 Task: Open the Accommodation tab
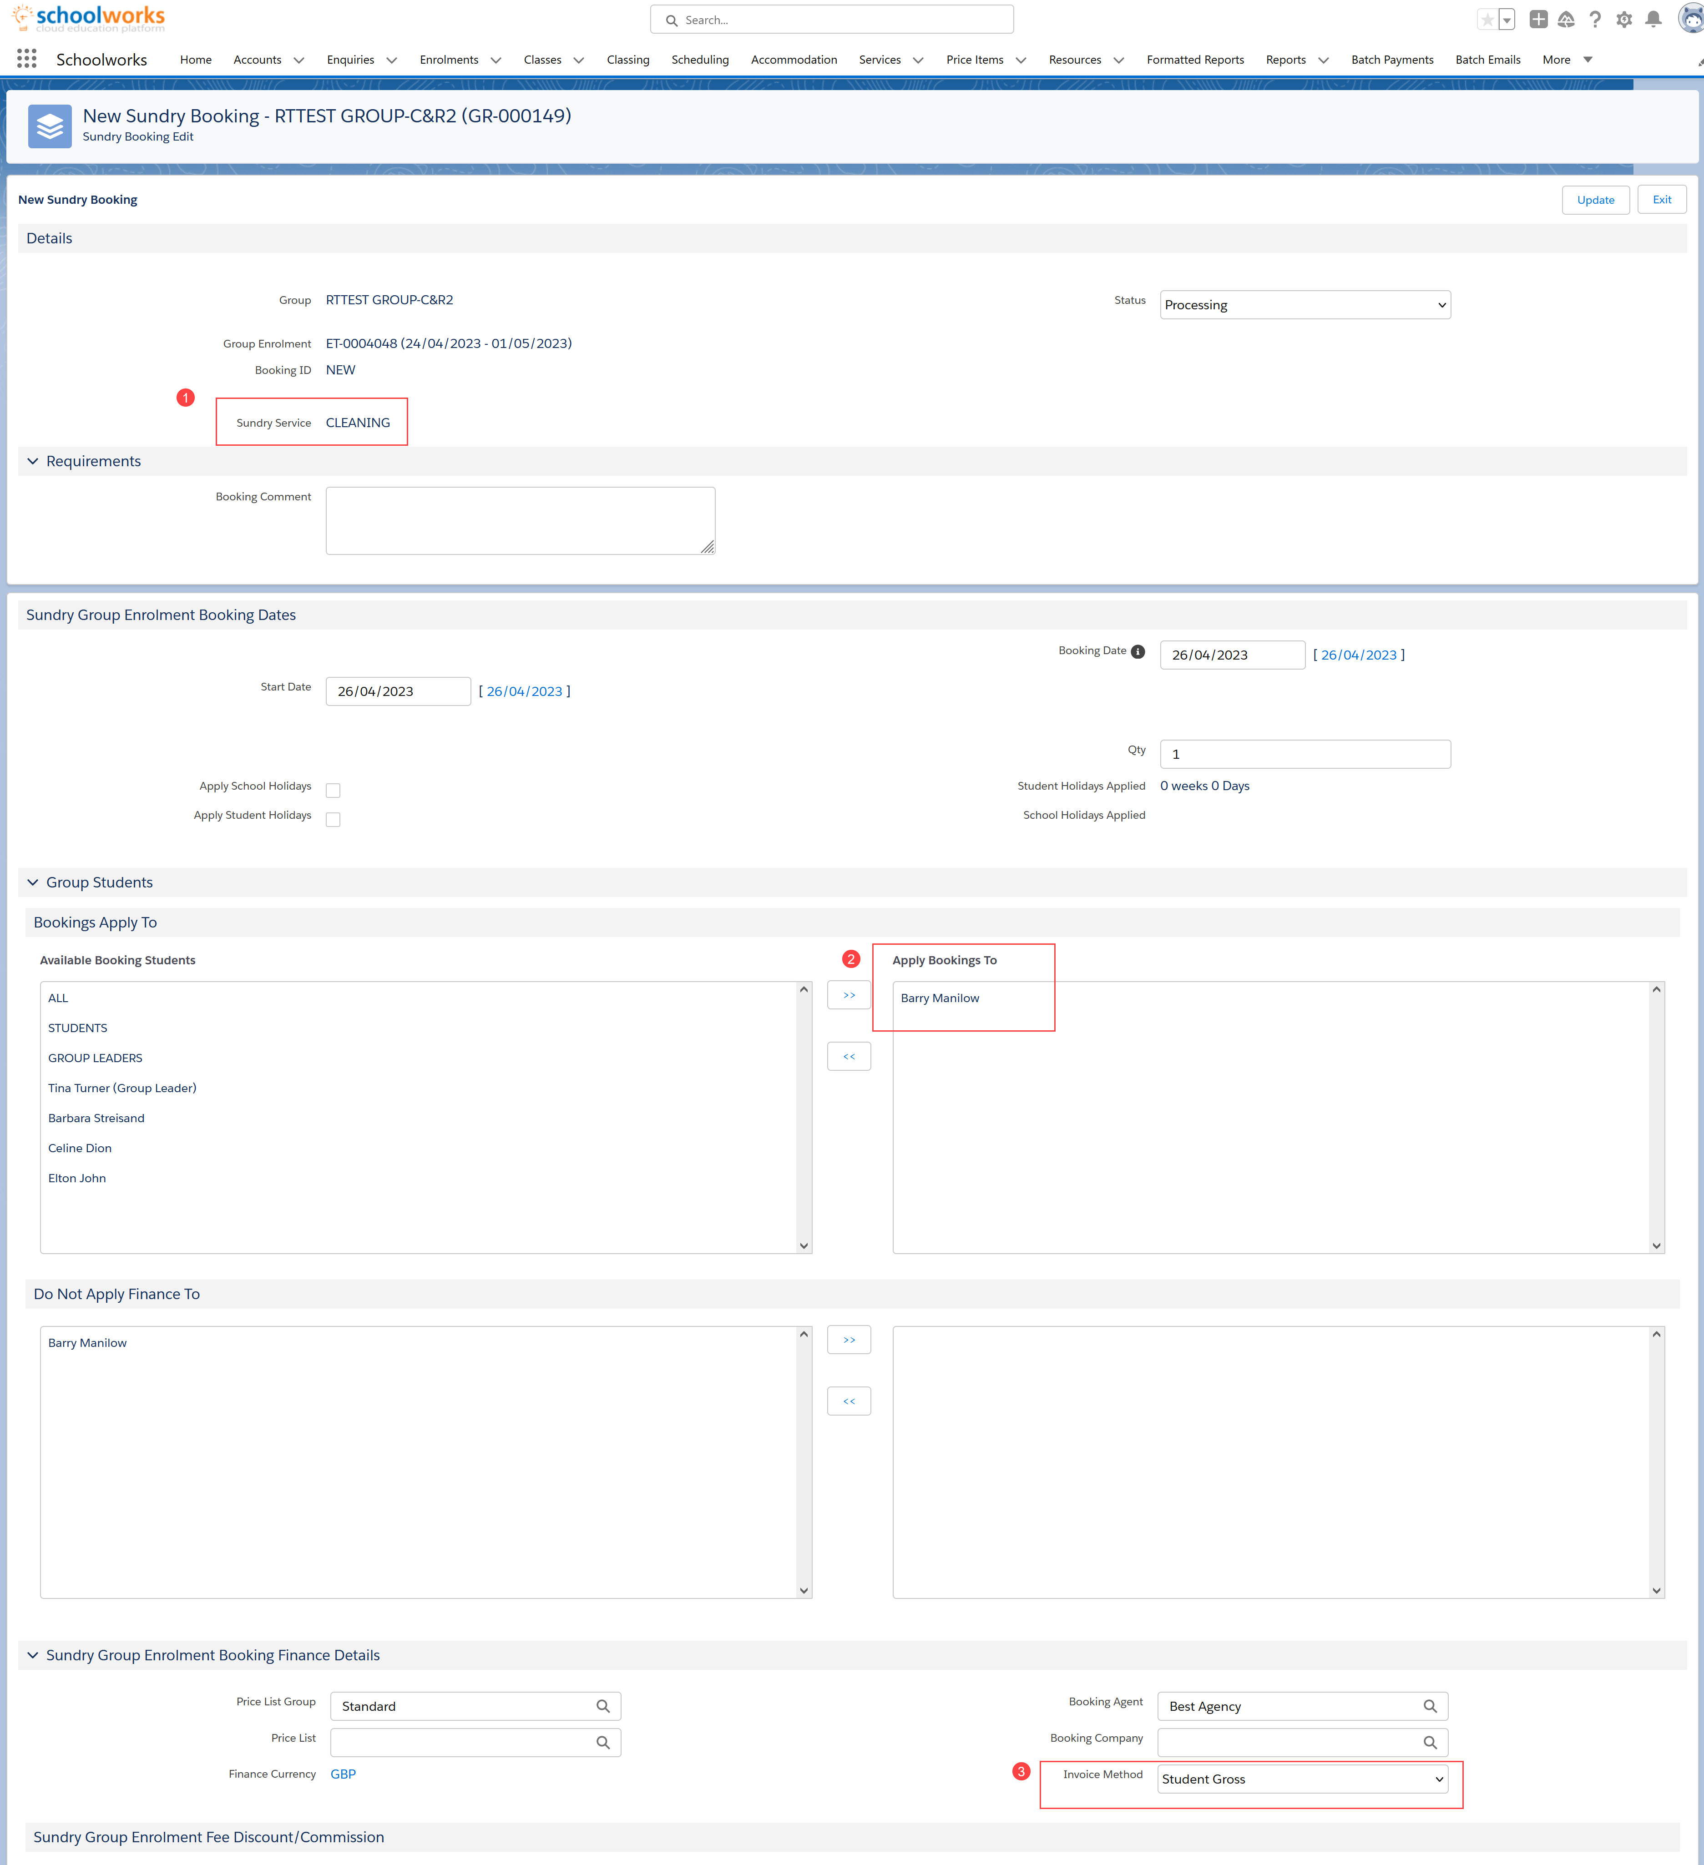(x=793, y=60)
